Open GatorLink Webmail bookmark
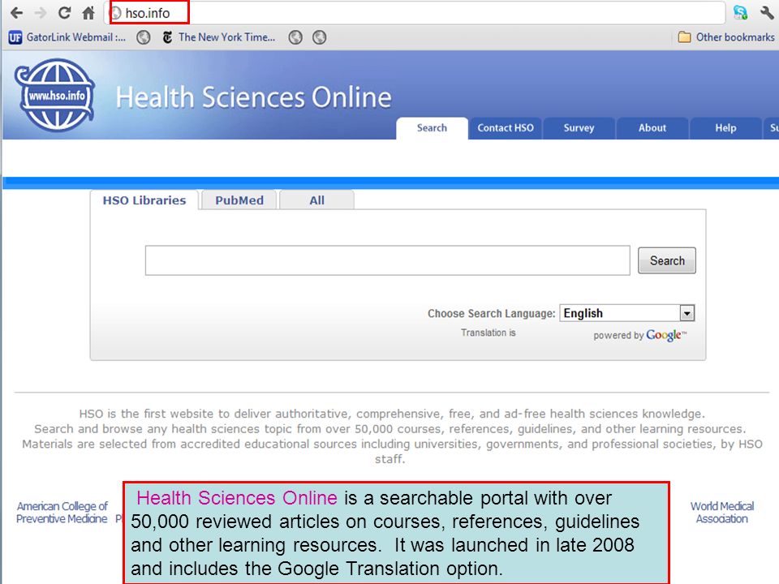Image resolution: width=779 pixels, height=584 pixels. click(67, 37)
